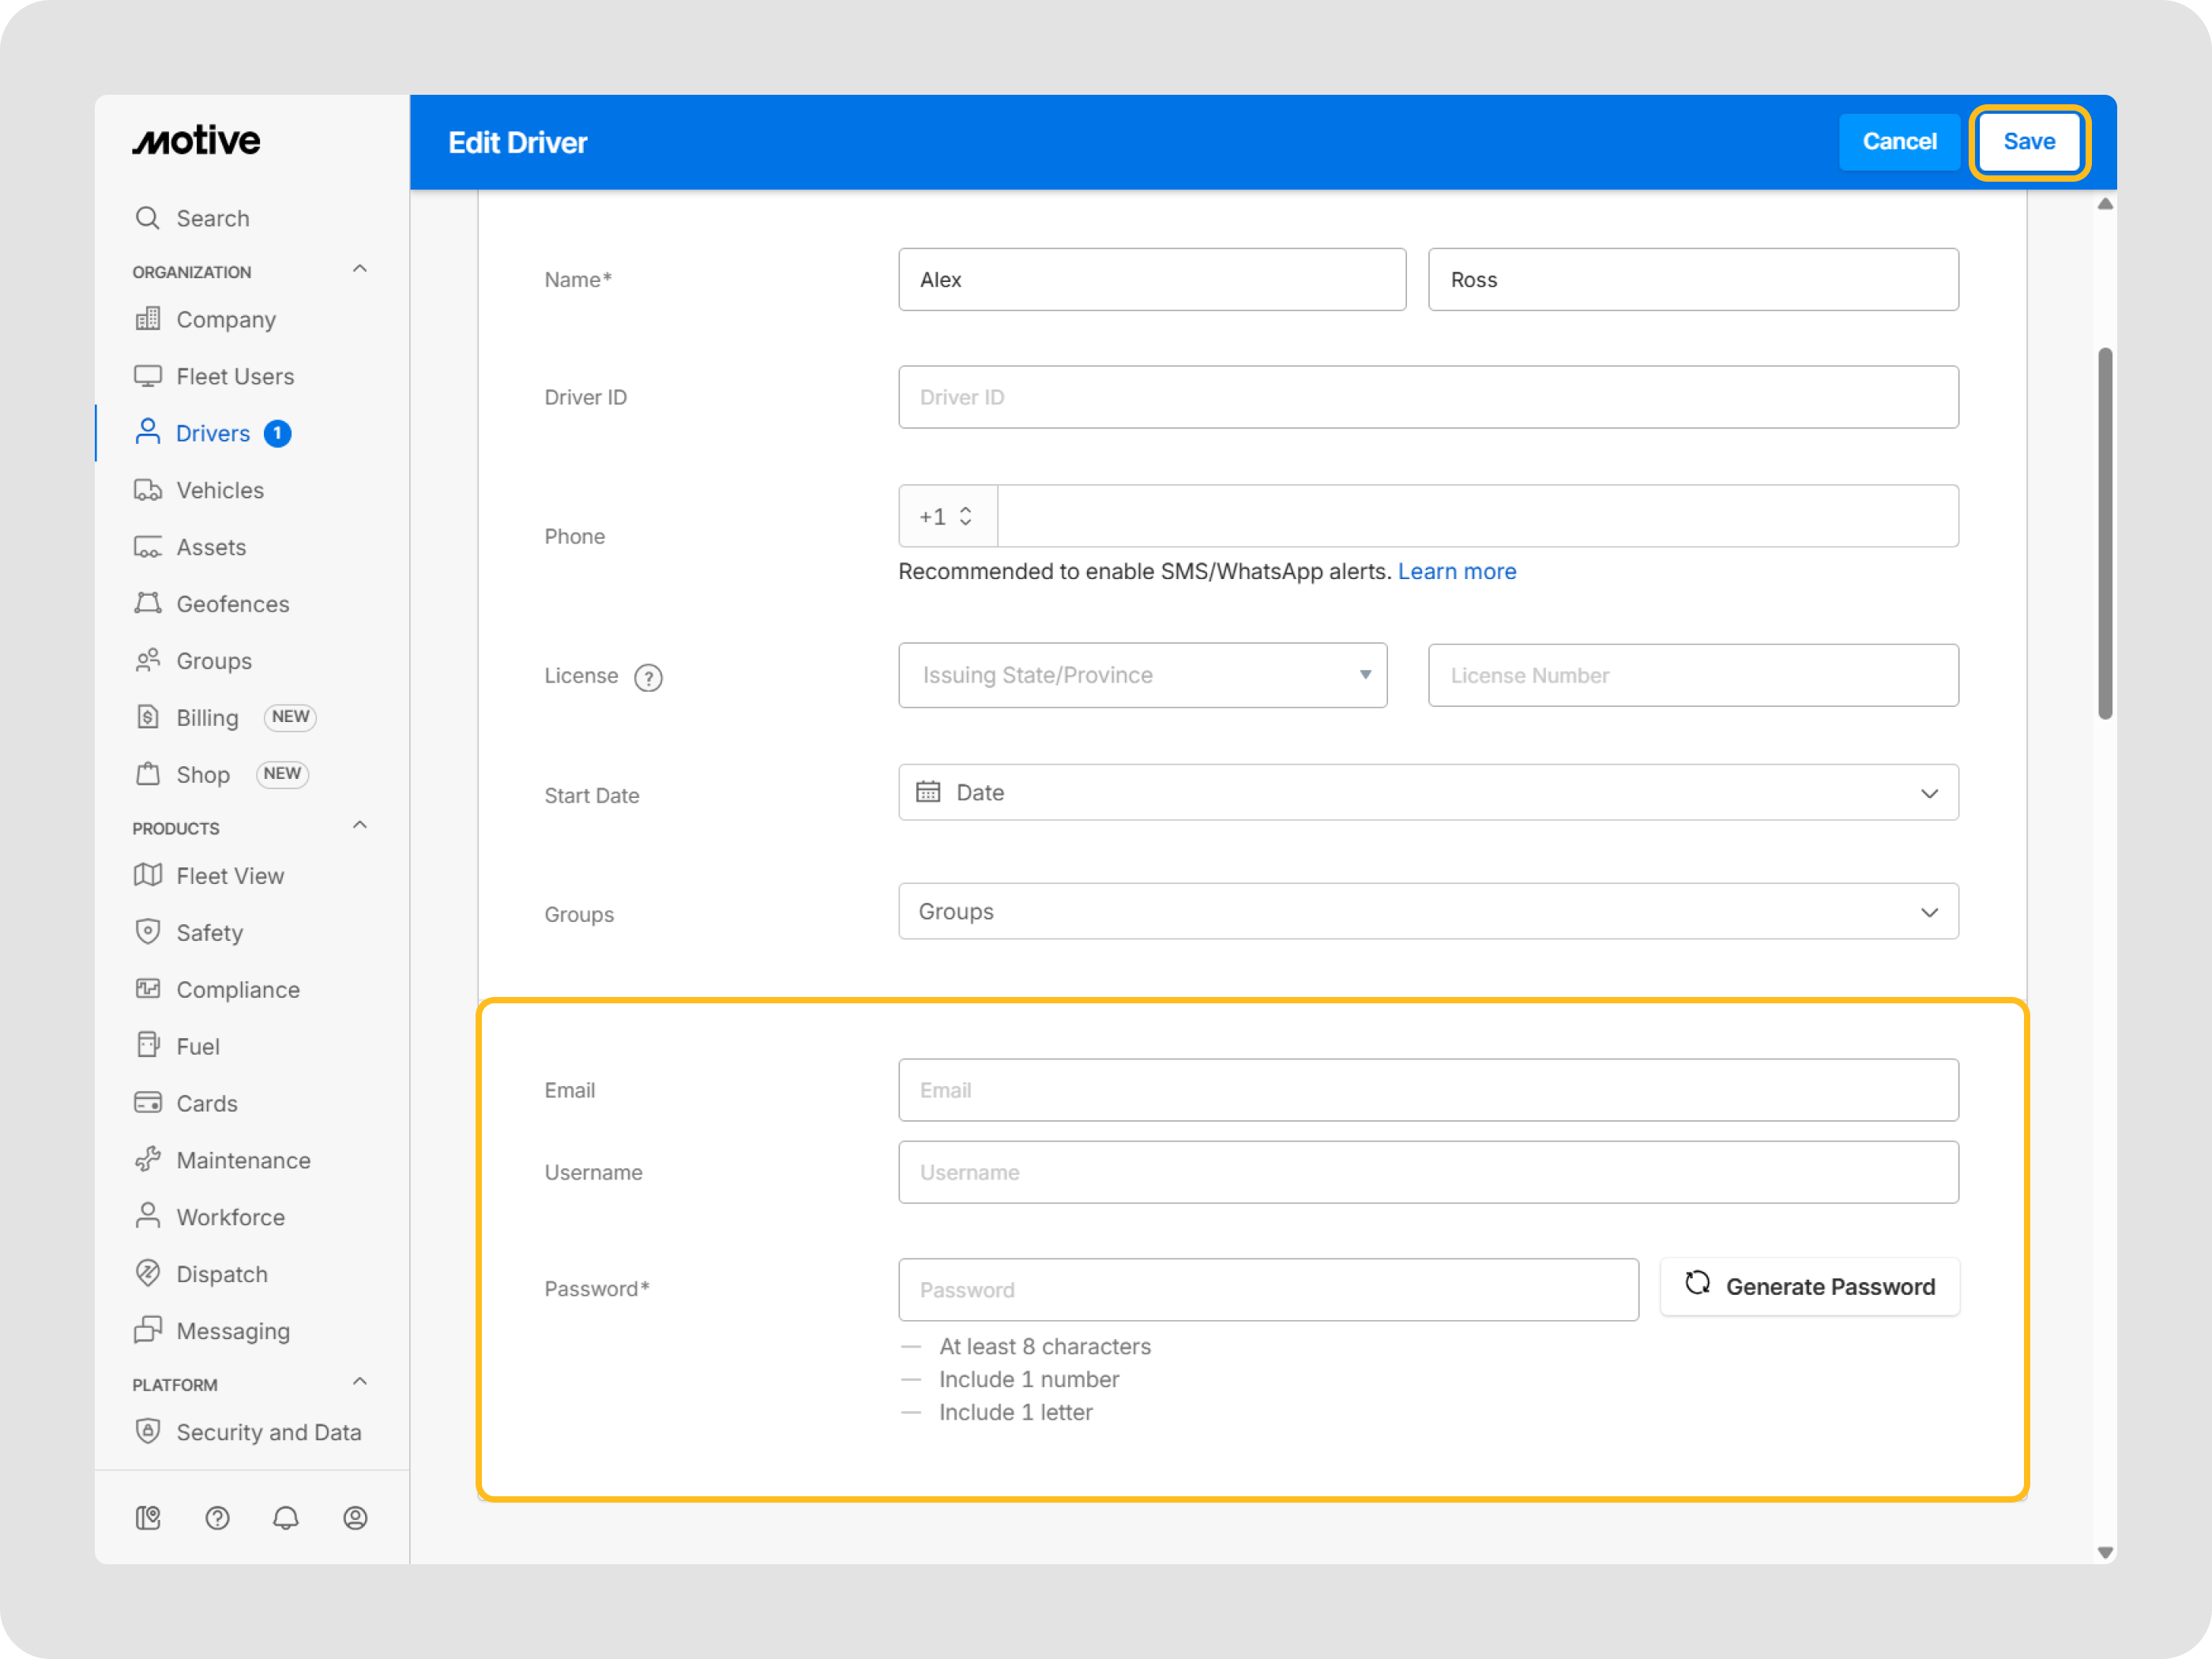This screenshot has width=2212, height=1659.
Task: Open the Messaging section
Action: point(232,1331)
